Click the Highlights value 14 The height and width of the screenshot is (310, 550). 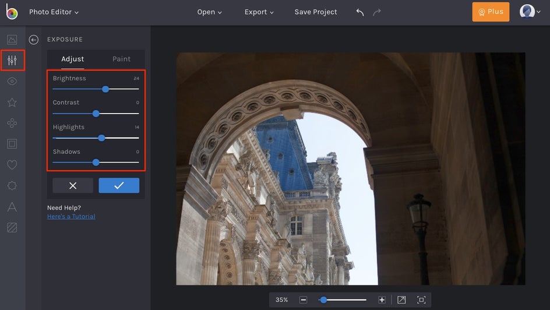click(137, 127)
